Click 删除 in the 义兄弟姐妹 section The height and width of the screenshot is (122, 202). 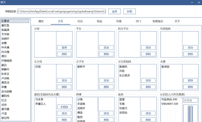(x=148, y=87)
